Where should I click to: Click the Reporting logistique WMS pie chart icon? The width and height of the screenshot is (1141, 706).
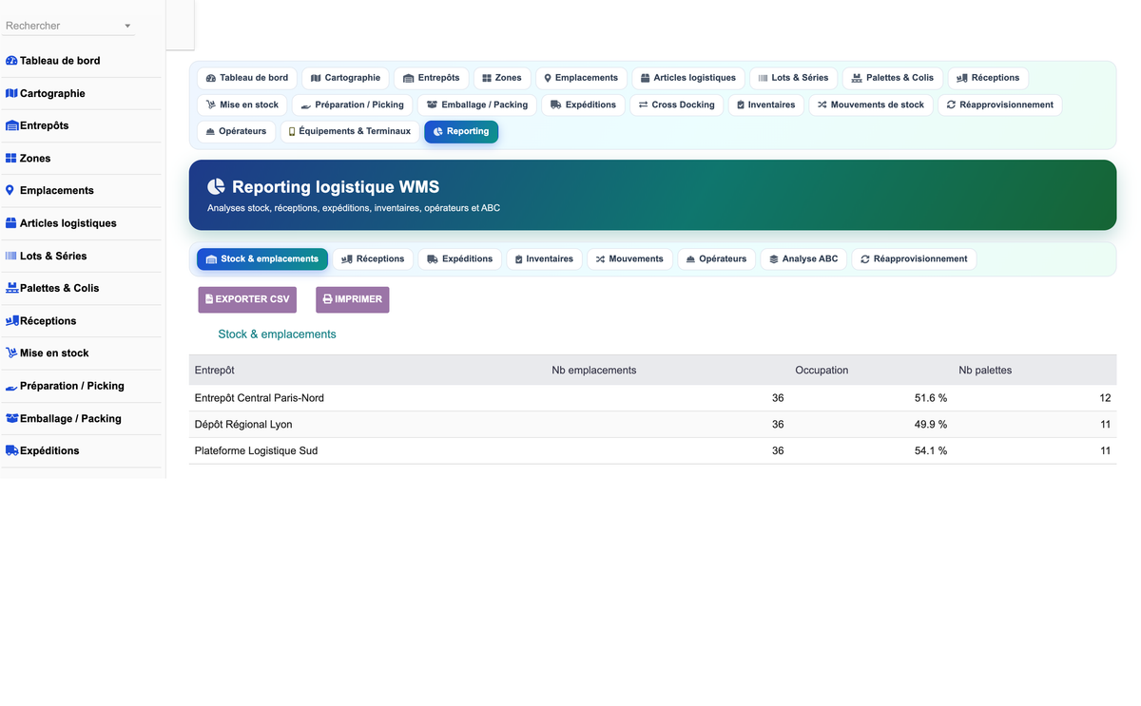[x=216, y=187]
